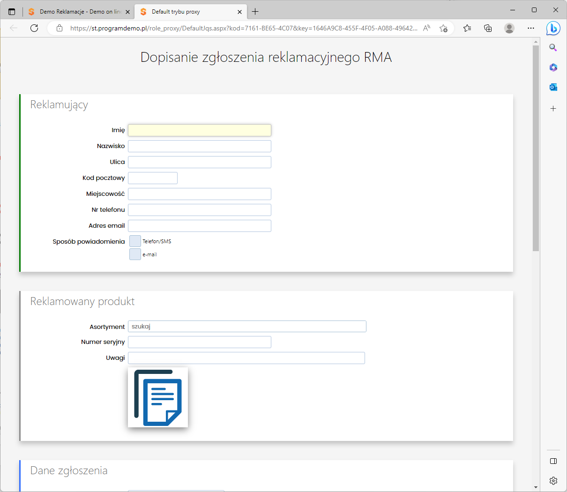
Task: Open the Asortyment search combo box
Action: (x=247, y=327)
